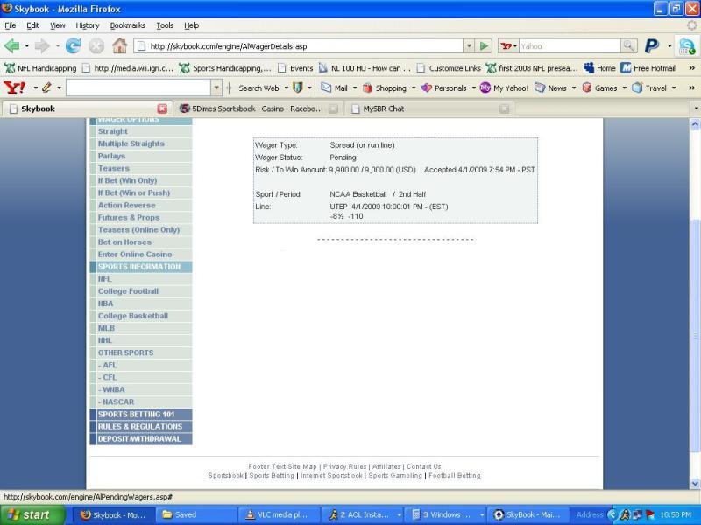Expand the Shopping dropdown on Yahoo toolbar
Screen dimensions: 701x525
pyautogui.click(x=413, y=87)
